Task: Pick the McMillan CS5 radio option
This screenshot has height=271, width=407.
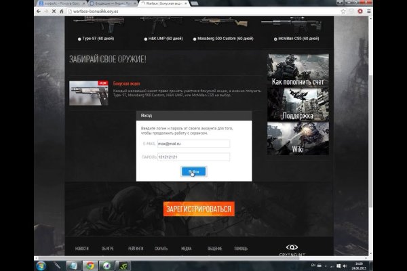Action: [x=270, y=39]
